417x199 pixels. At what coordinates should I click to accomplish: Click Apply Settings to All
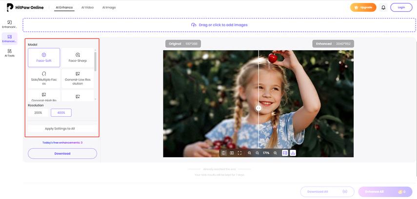point(62,128)
